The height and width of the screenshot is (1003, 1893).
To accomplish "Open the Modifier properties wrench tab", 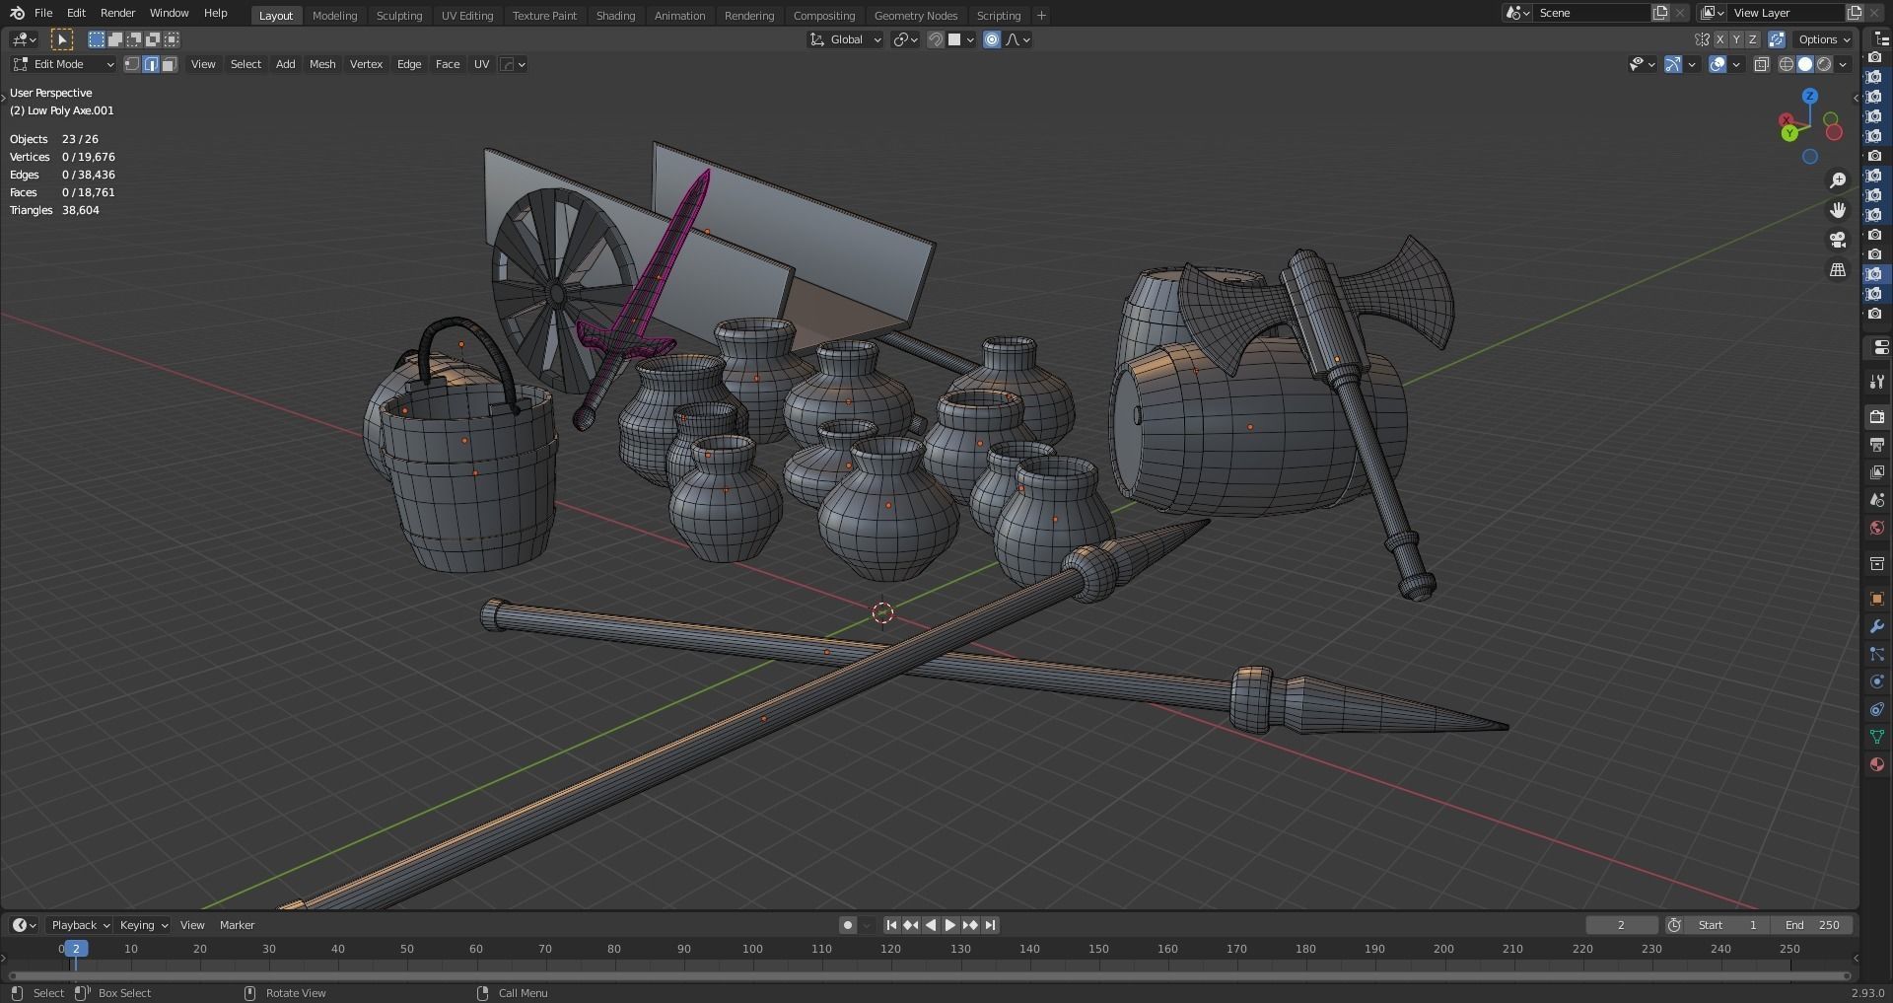I will coord(1876,626).
